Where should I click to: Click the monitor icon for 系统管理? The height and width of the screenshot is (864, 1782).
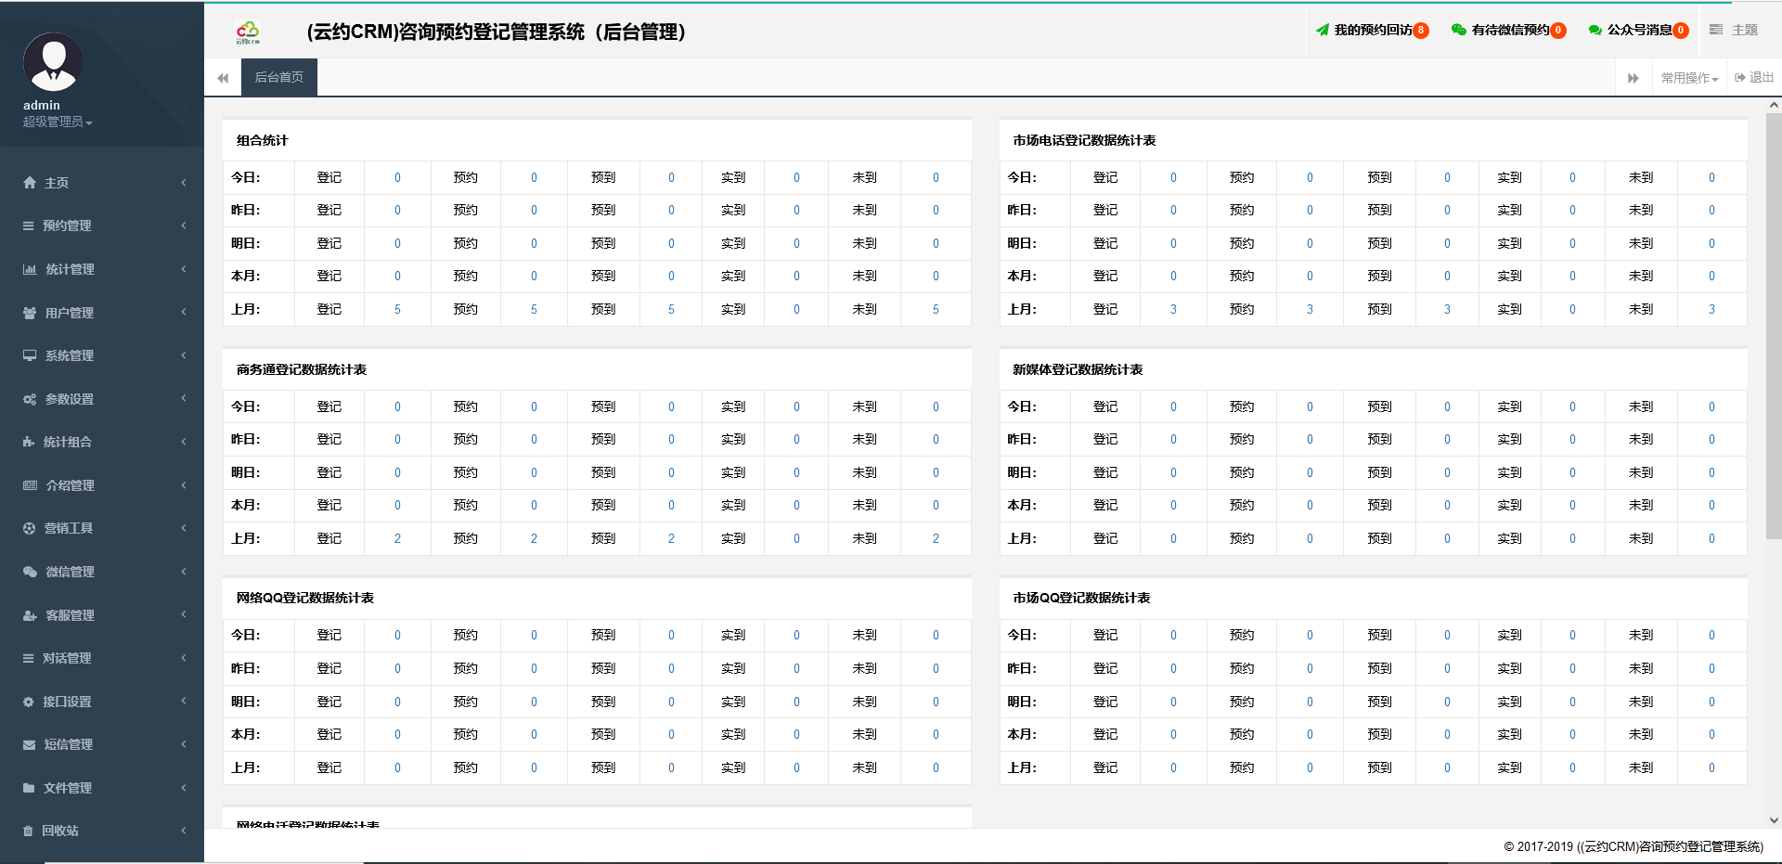pyautogui.click(x=30, y=355)
